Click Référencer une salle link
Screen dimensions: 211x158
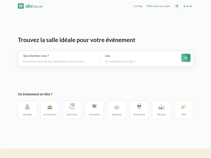pyautogui.click(x=158, y=6)
